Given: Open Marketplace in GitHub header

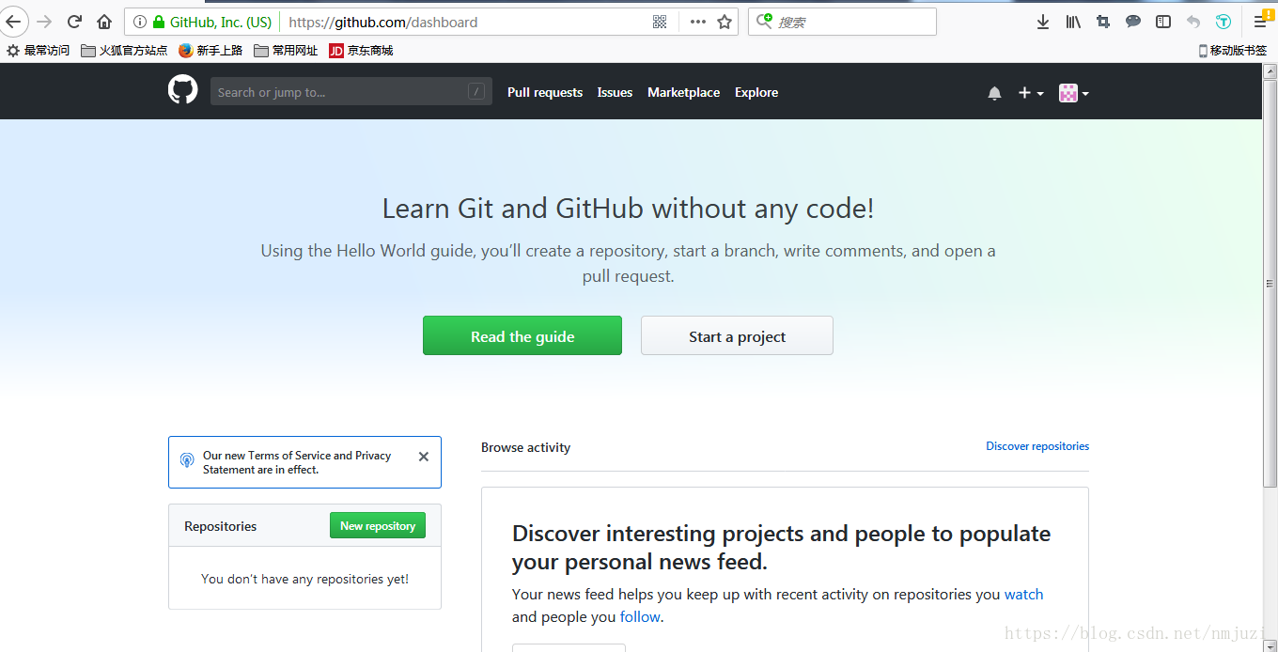Looking at the screenshot, I should pyautogui.click(x=683, y=92).
